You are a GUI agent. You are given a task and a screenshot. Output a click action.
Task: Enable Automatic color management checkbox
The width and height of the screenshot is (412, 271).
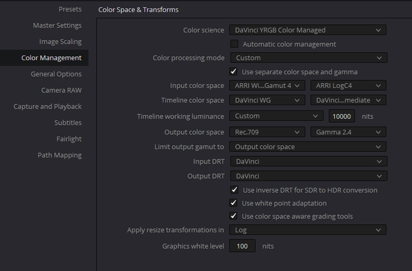(234, 44)
